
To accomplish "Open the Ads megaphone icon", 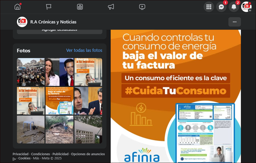I will (111, 7).
